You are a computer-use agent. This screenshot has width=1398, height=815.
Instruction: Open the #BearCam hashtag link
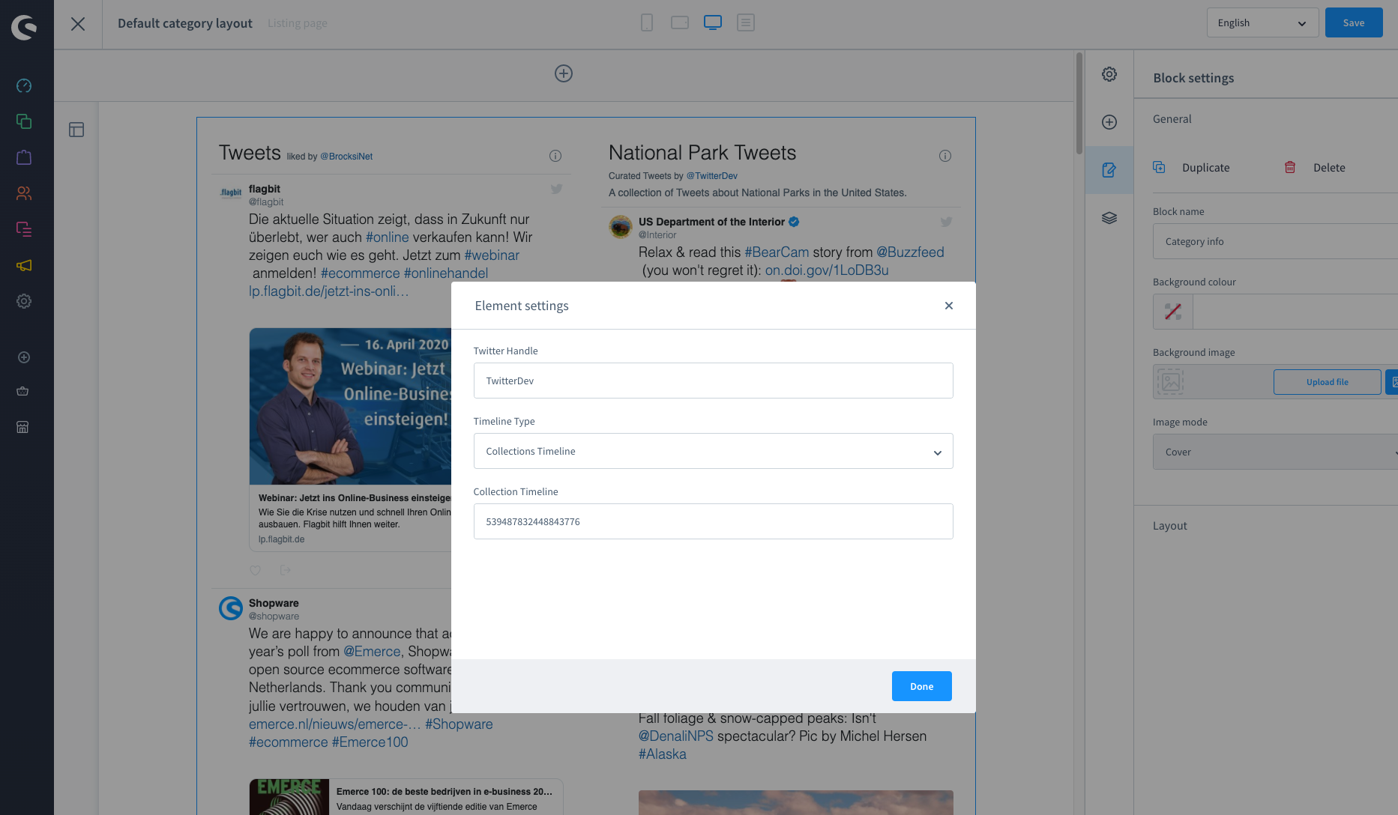pyautogui.click(x=777, y=252)
